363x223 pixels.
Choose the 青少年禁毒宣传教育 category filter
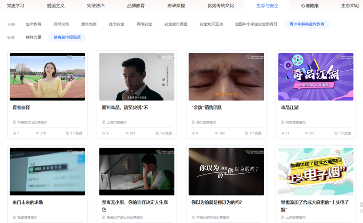tap(307, 24)
